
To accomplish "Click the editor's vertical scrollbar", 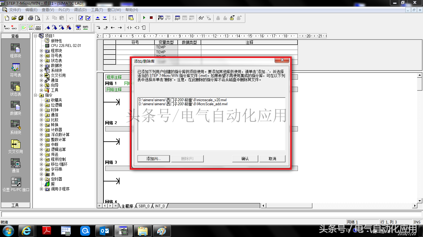I will click(420, 138).
